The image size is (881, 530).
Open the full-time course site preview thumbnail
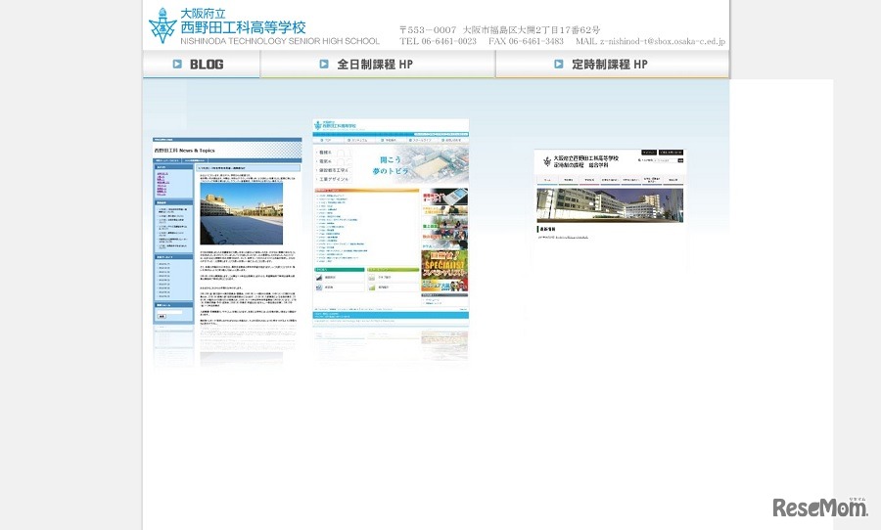pos(391,222)
